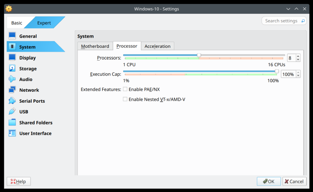Enable Nested VT-x/AMD-V checkbox
Viewport: 313px width, 192px height.
[125, 99]
